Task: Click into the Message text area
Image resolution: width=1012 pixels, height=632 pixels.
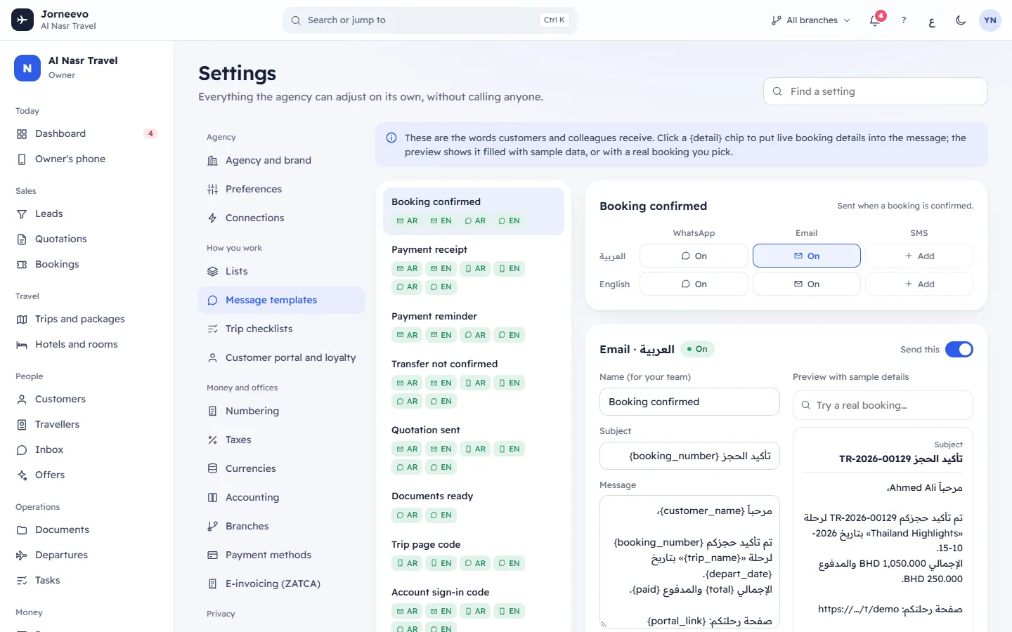Action: [x=689, y=561]
